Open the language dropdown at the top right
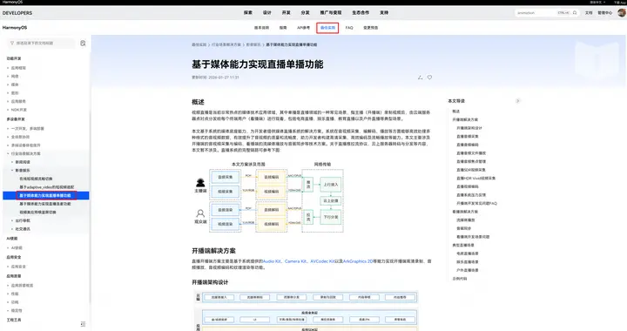The image size is (627, 331). click(597, 2)
